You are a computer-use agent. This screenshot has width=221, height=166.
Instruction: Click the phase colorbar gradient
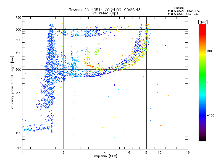tap(202, 83)
